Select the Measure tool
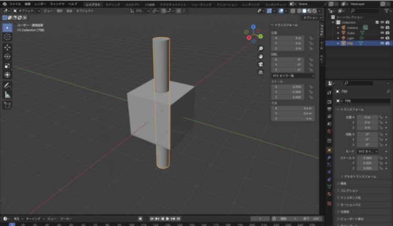This screenshot has width=393, height=226. click(7, 95)
